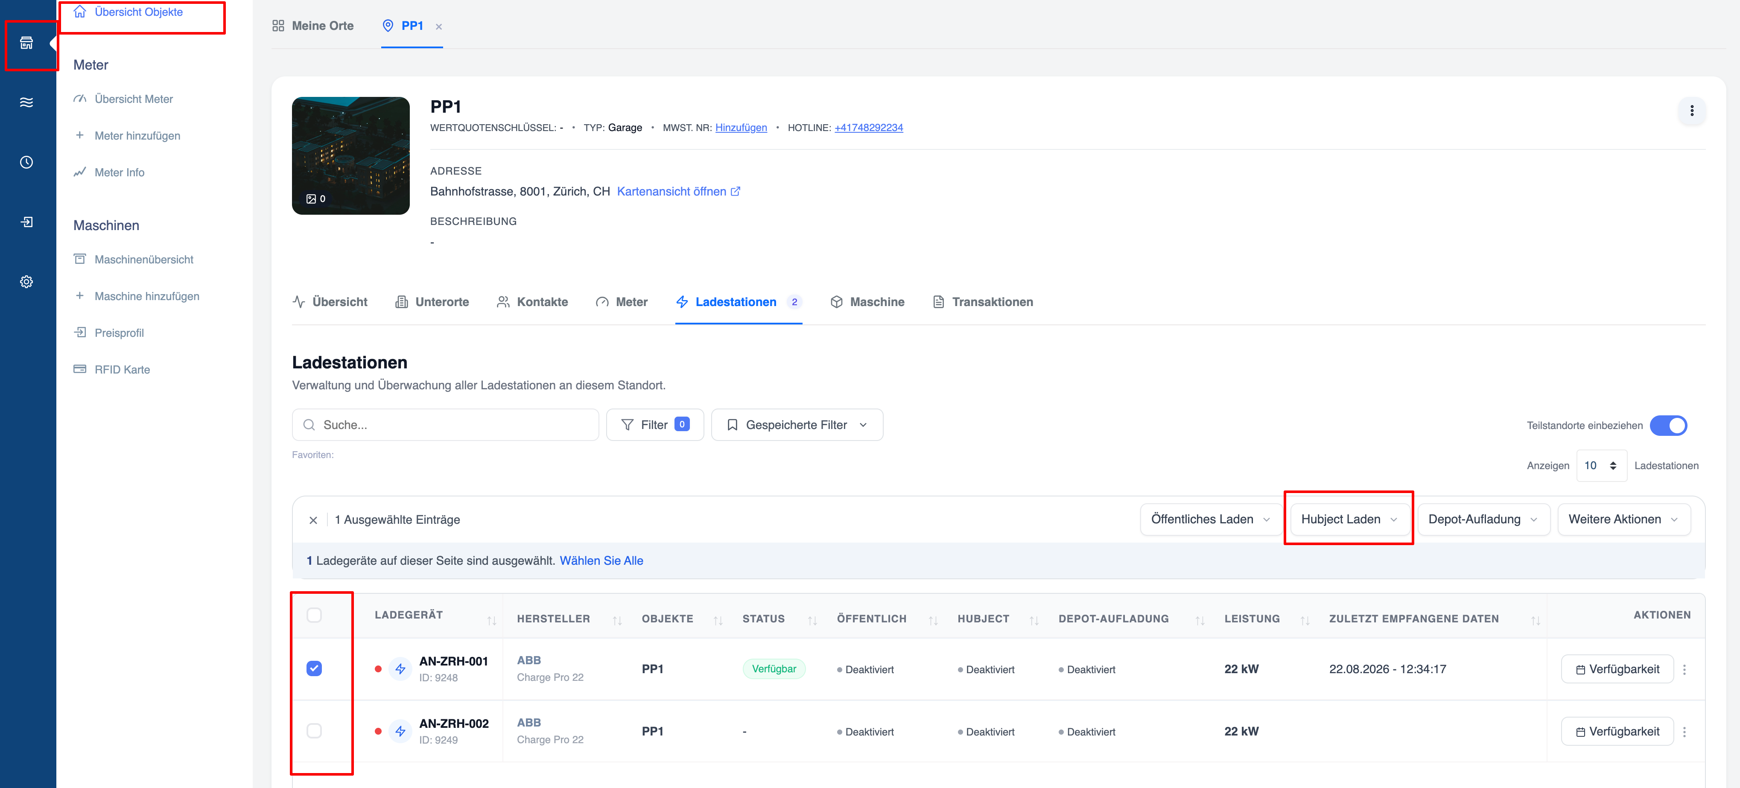
Task: Click the lightning icon for AN-ZRH-001
Action: [x=400, y=669]
